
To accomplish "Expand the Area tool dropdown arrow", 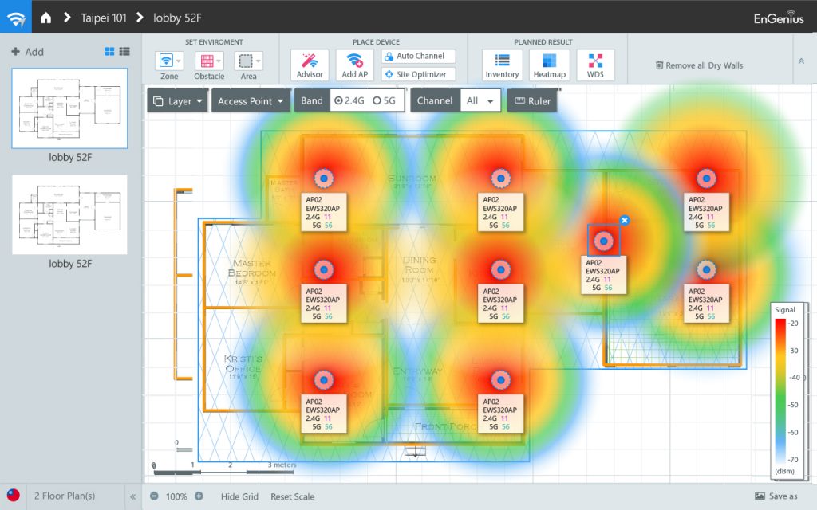I will click(258, 61).
